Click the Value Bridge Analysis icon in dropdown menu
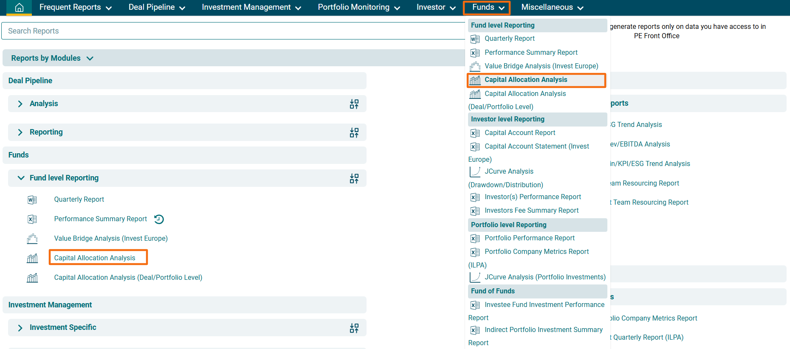The width and height of the screenshot is (790, 349). coord(475,66)
